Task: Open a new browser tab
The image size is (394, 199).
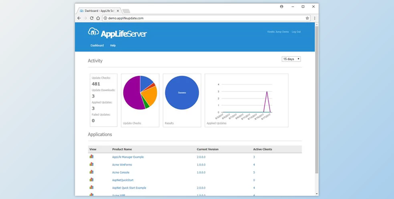Action: pos(126,11)
